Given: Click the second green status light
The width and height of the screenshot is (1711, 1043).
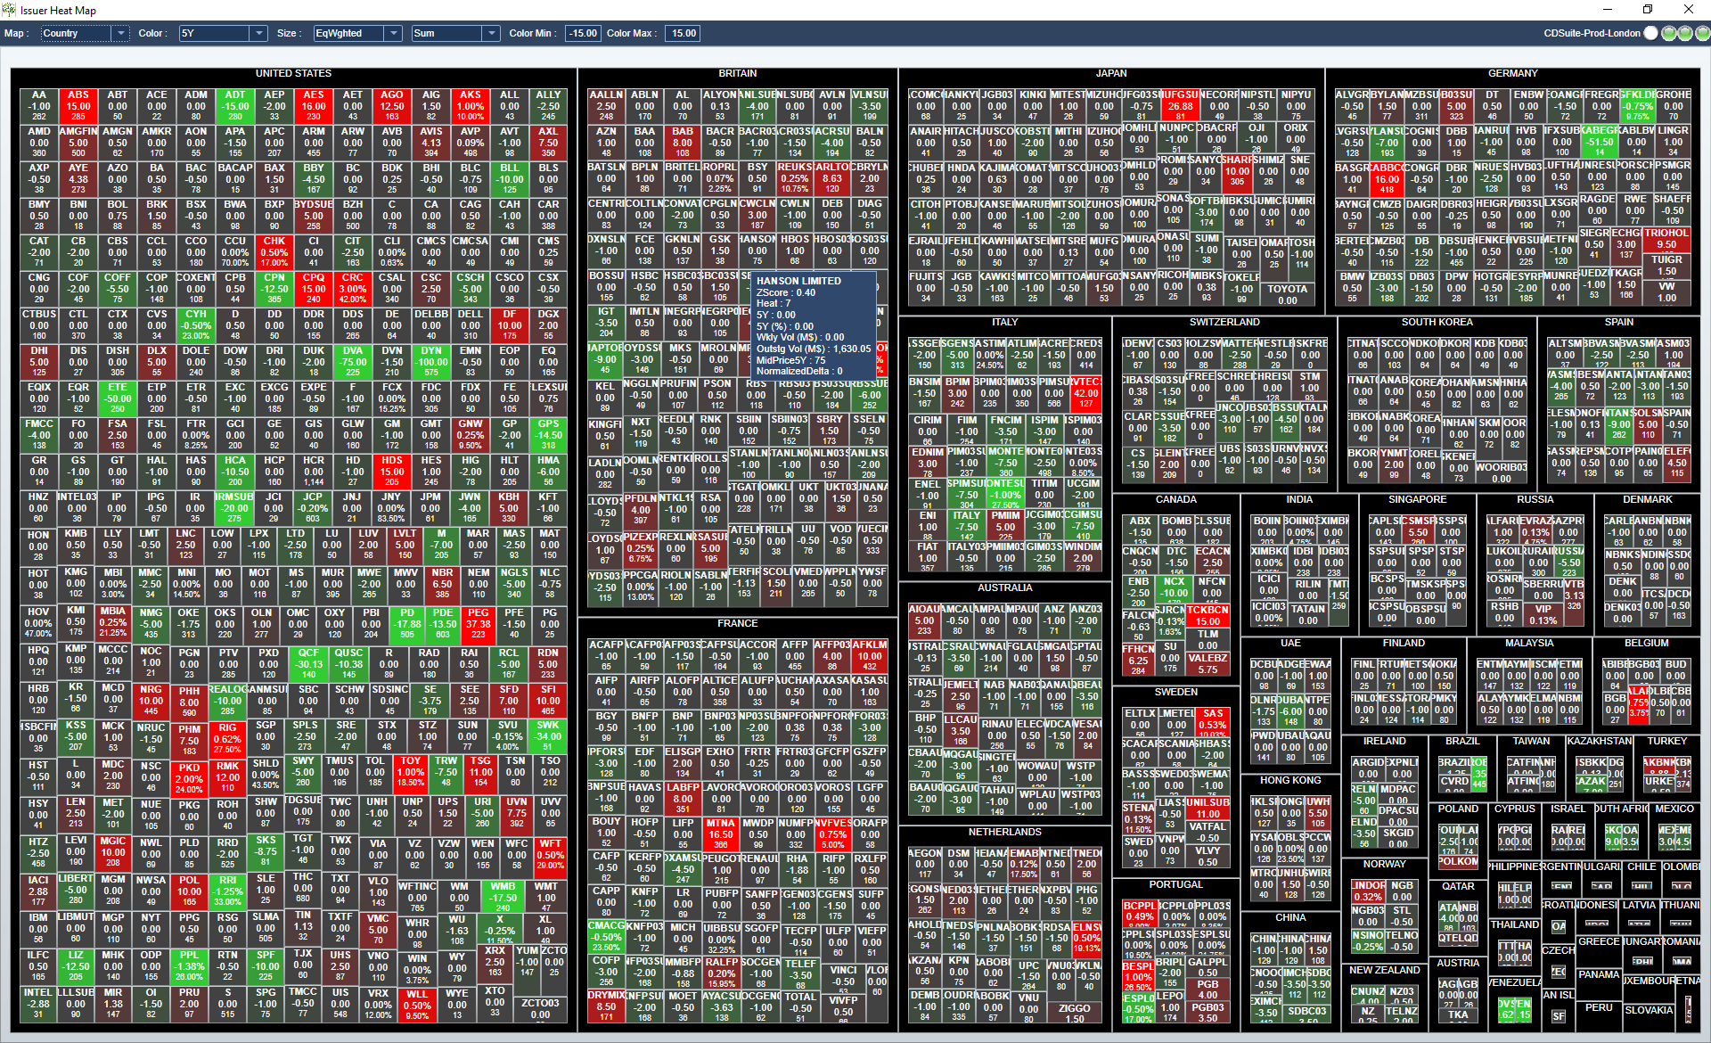Looking at the screenshot, I should (x=1684, y=33).
